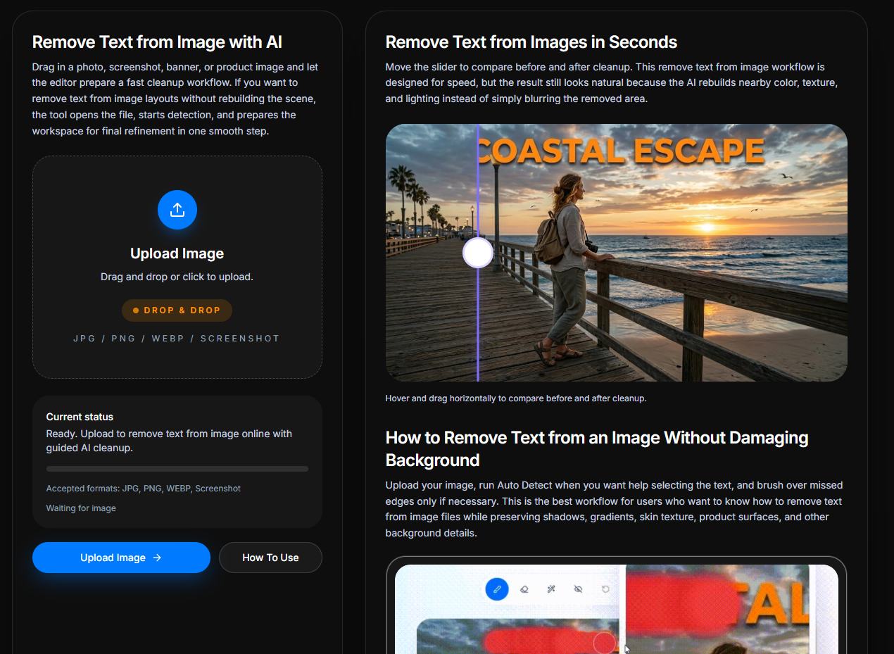Click the before/after comparison slider handle
894x654 pixels.
(x=478, y=253)
